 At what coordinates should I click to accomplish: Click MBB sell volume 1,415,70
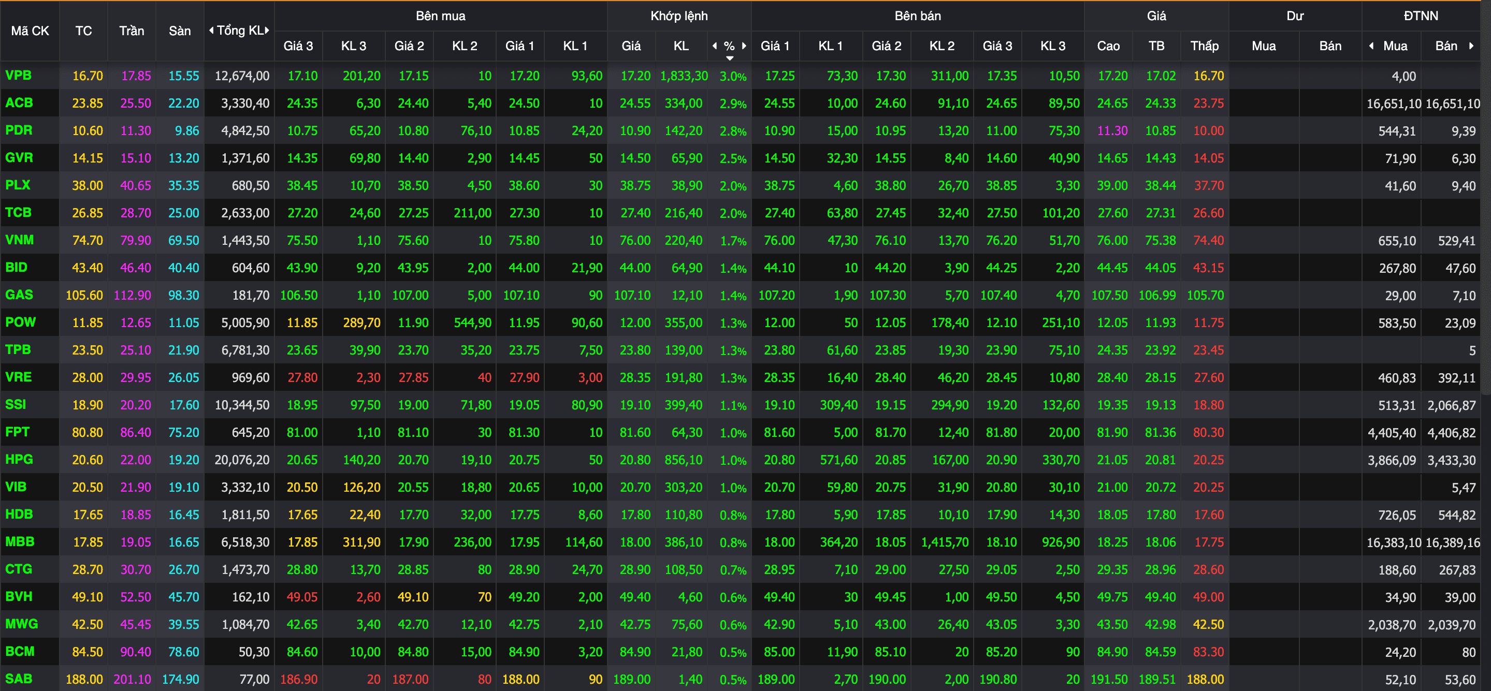pos(945,542)
